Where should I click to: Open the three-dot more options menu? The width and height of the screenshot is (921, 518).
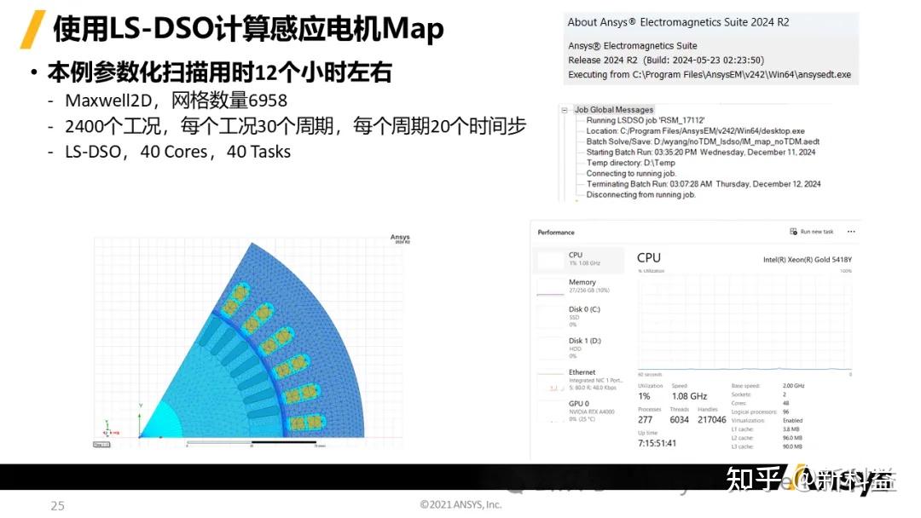(x=851, y=232)
